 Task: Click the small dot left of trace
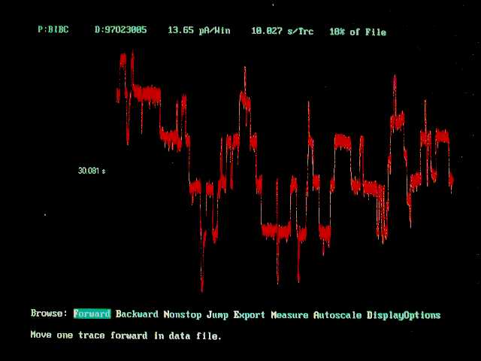pyautogui.click(x=44, y=215)
